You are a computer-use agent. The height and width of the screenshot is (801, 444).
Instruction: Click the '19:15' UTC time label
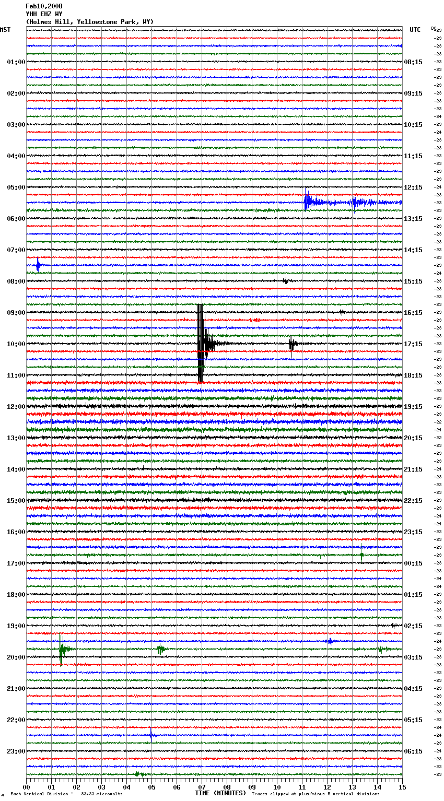coord(413,407)
